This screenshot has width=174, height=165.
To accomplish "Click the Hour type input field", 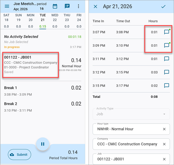I will point(131,129).
